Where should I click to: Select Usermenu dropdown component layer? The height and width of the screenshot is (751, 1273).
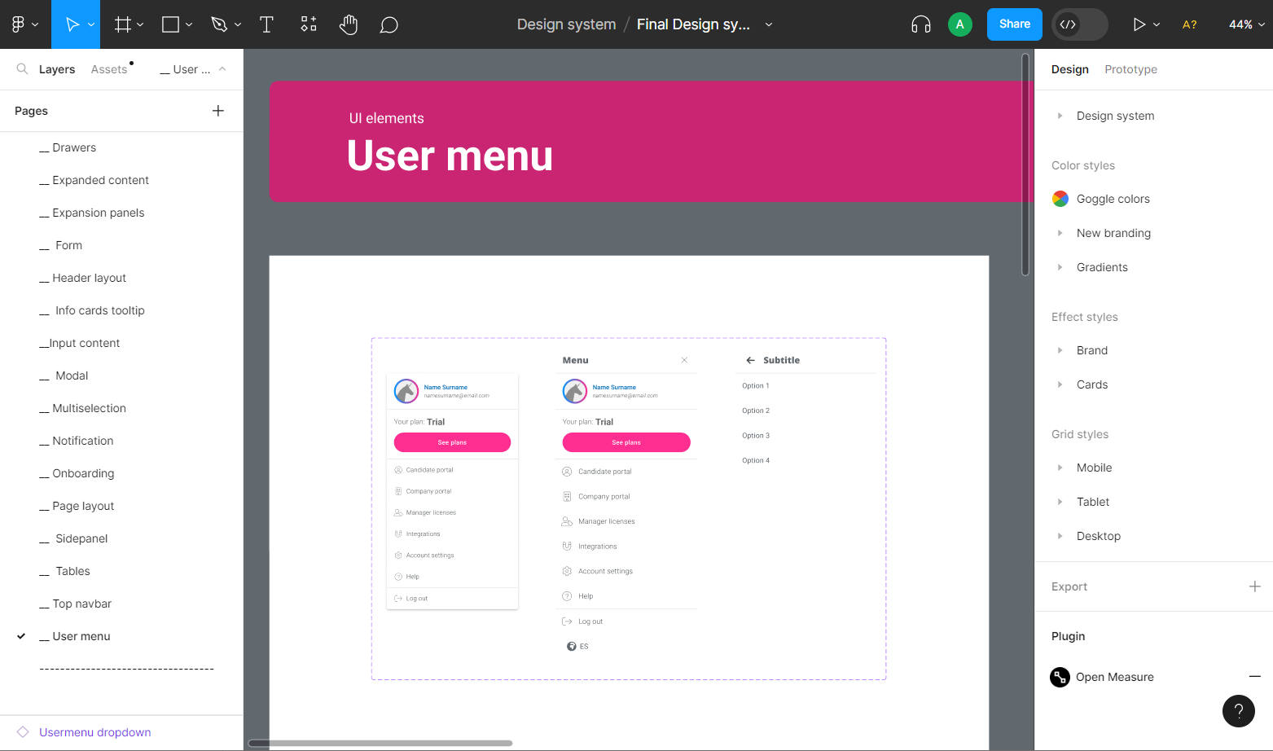95,732
